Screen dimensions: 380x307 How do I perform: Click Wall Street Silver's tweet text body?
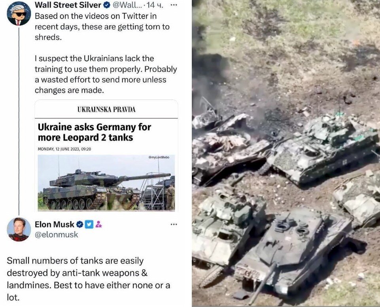click(x=106, y=53)
